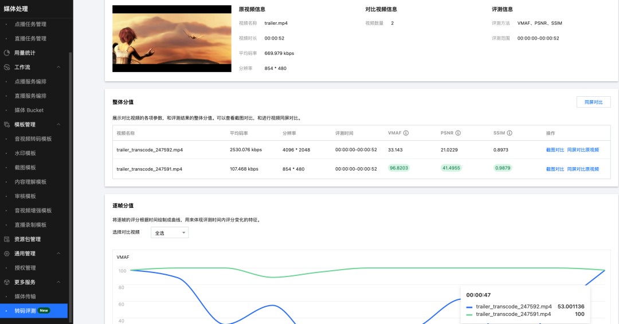Open 直播任务管理 in sidebar
619x324 pixels.
30,38
